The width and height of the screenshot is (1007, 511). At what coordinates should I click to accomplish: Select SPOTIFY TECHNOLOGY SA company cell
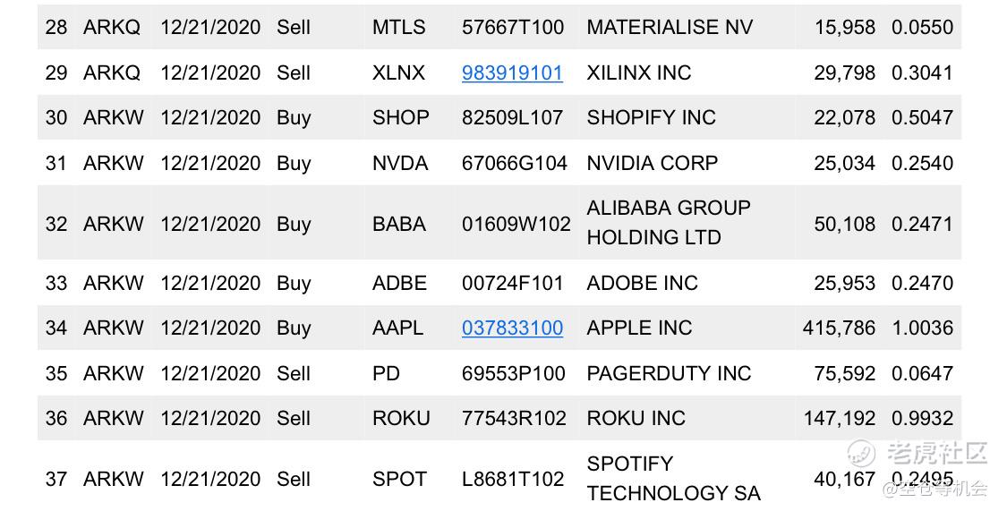point(673,478)
